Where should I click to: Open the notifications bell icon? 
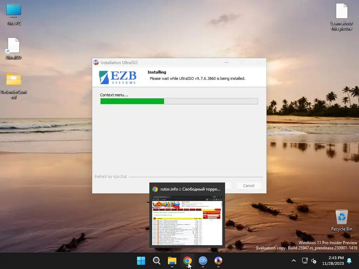350,261
